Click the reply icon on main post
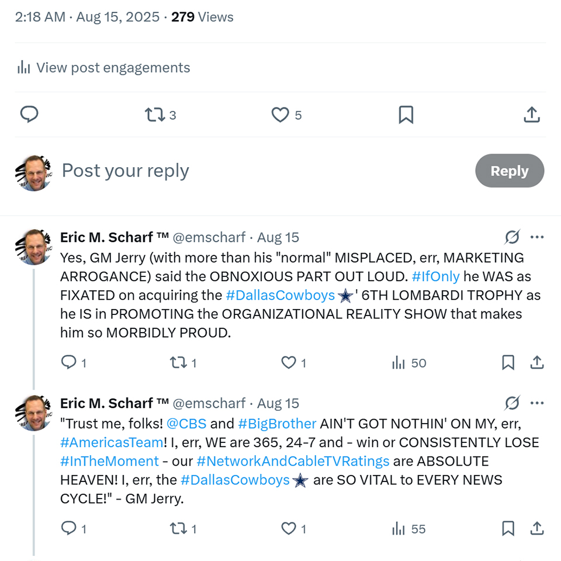Screen dimensions: 561x561 [x=29, y=115]
